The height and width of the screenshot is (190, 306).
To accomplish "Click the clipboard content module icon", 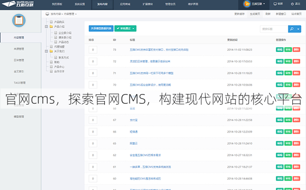I will pyautogui.click(x=19, y=21).
